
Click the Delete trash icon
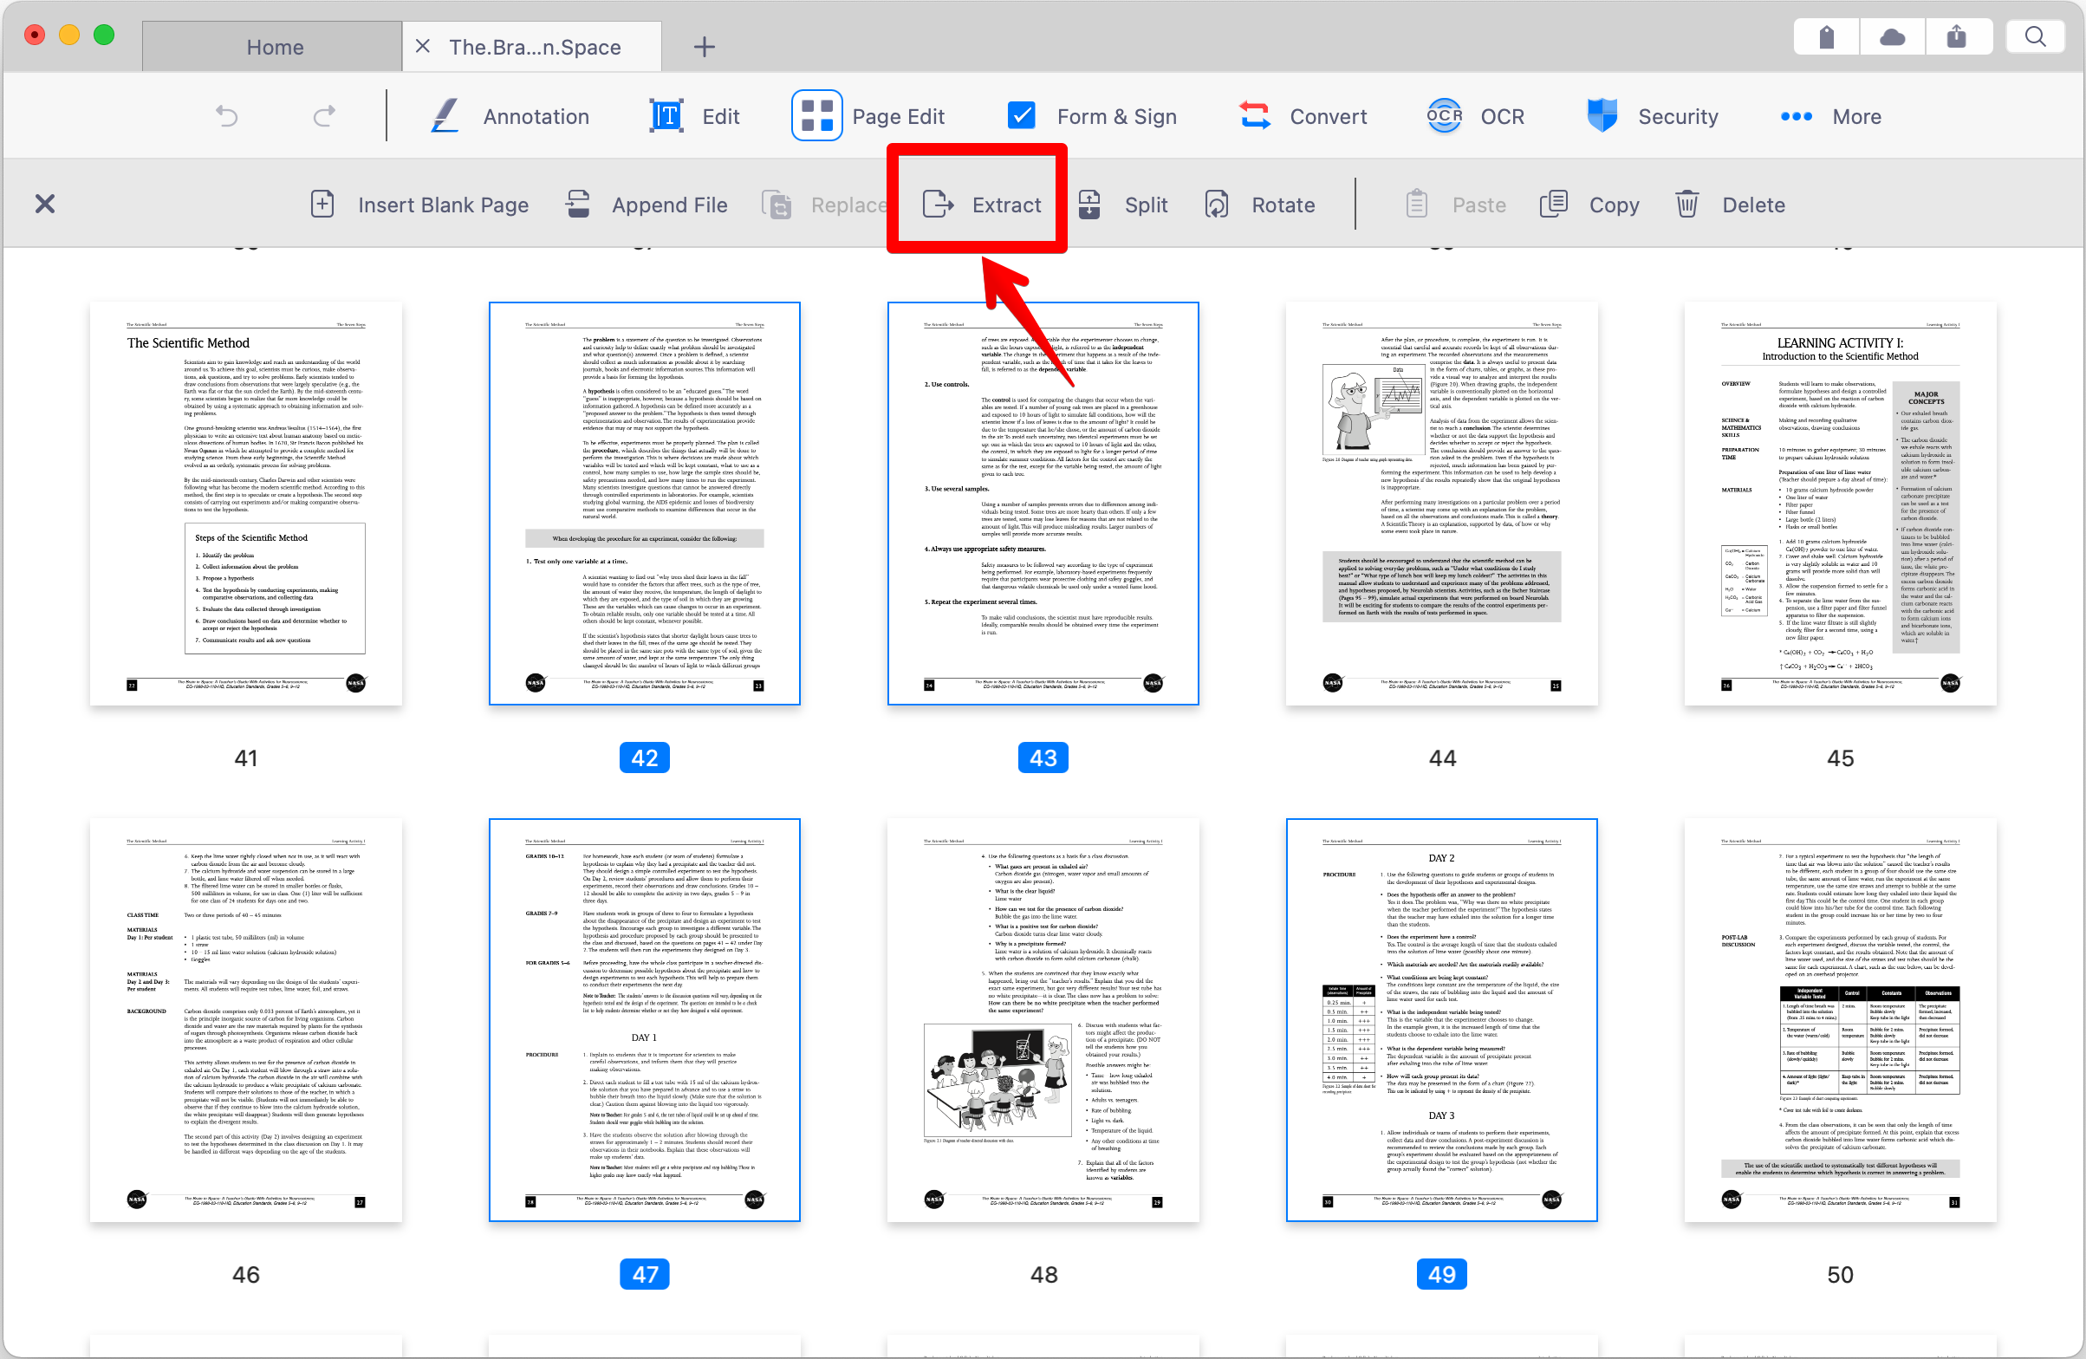[1687, 205]
